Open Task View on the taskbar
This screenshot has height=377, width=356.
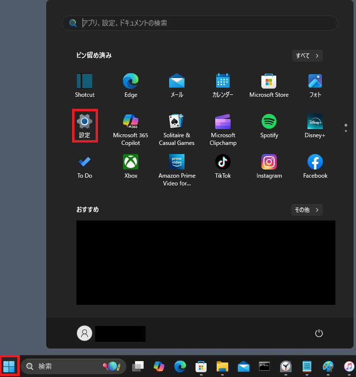pyautogui.click(x=138, y=366)
